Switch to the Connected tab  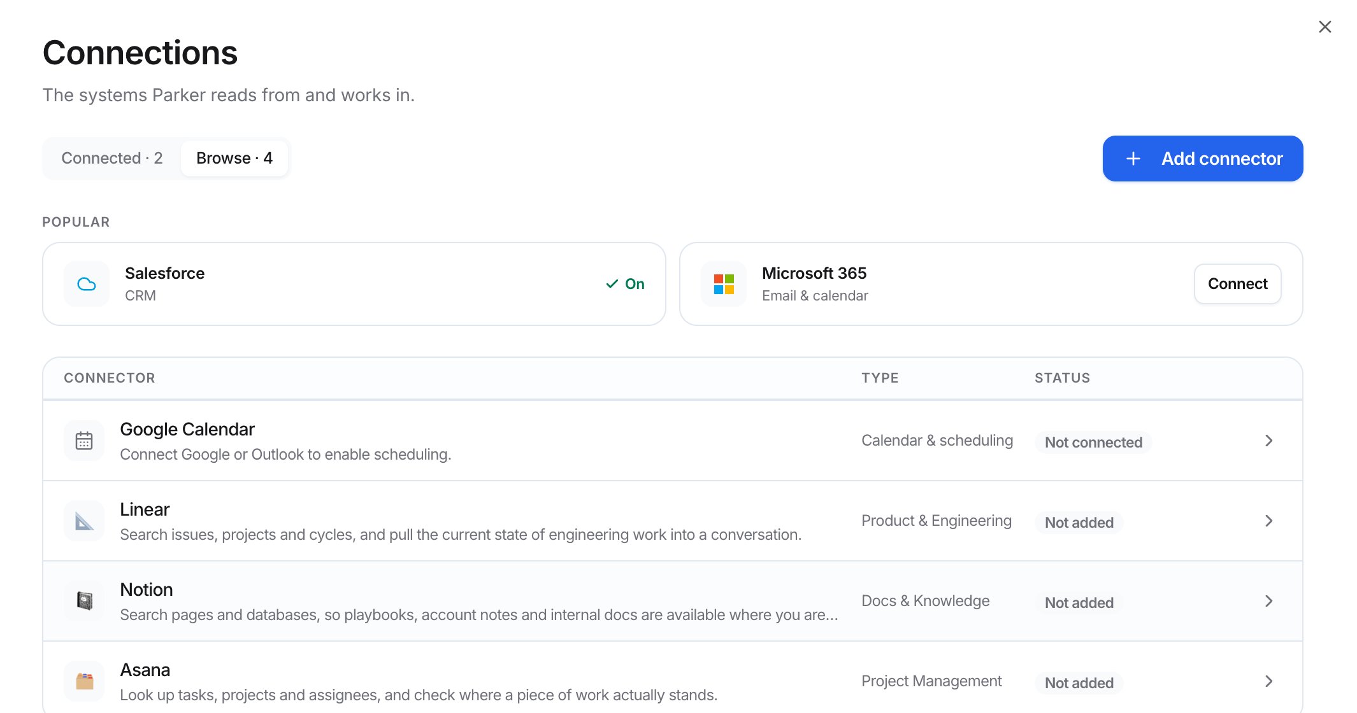[112, 158]
